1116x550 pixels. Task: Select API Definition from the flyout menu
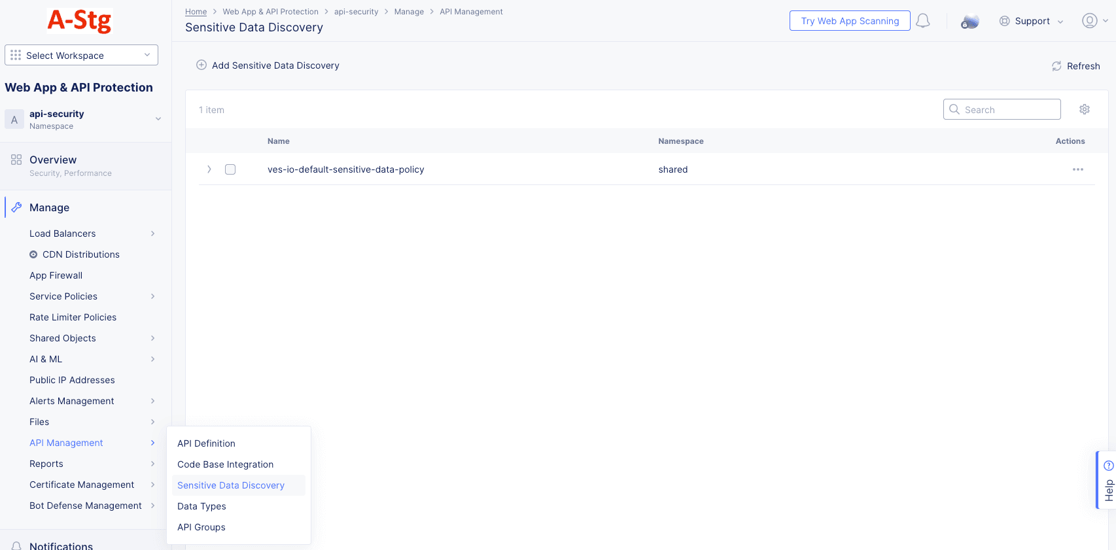(x=206, y=443)
